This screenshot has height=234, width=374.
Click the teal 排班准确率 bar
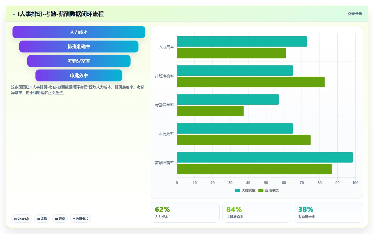pyautogui.click(x=235, y=71)
